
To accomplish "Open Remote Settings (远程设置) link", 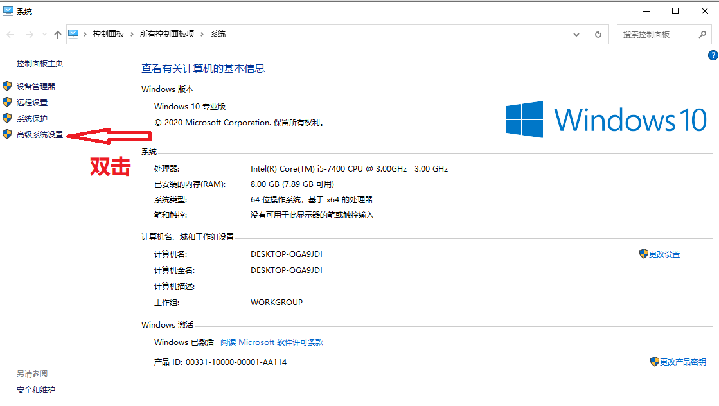I will coord(32,102).
